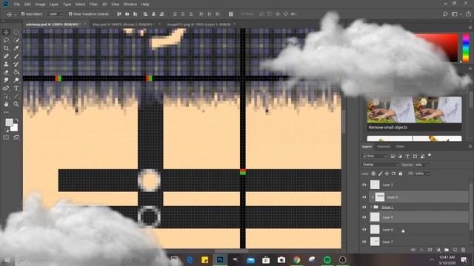Click Lock image pixels brush button

[380, 174]
